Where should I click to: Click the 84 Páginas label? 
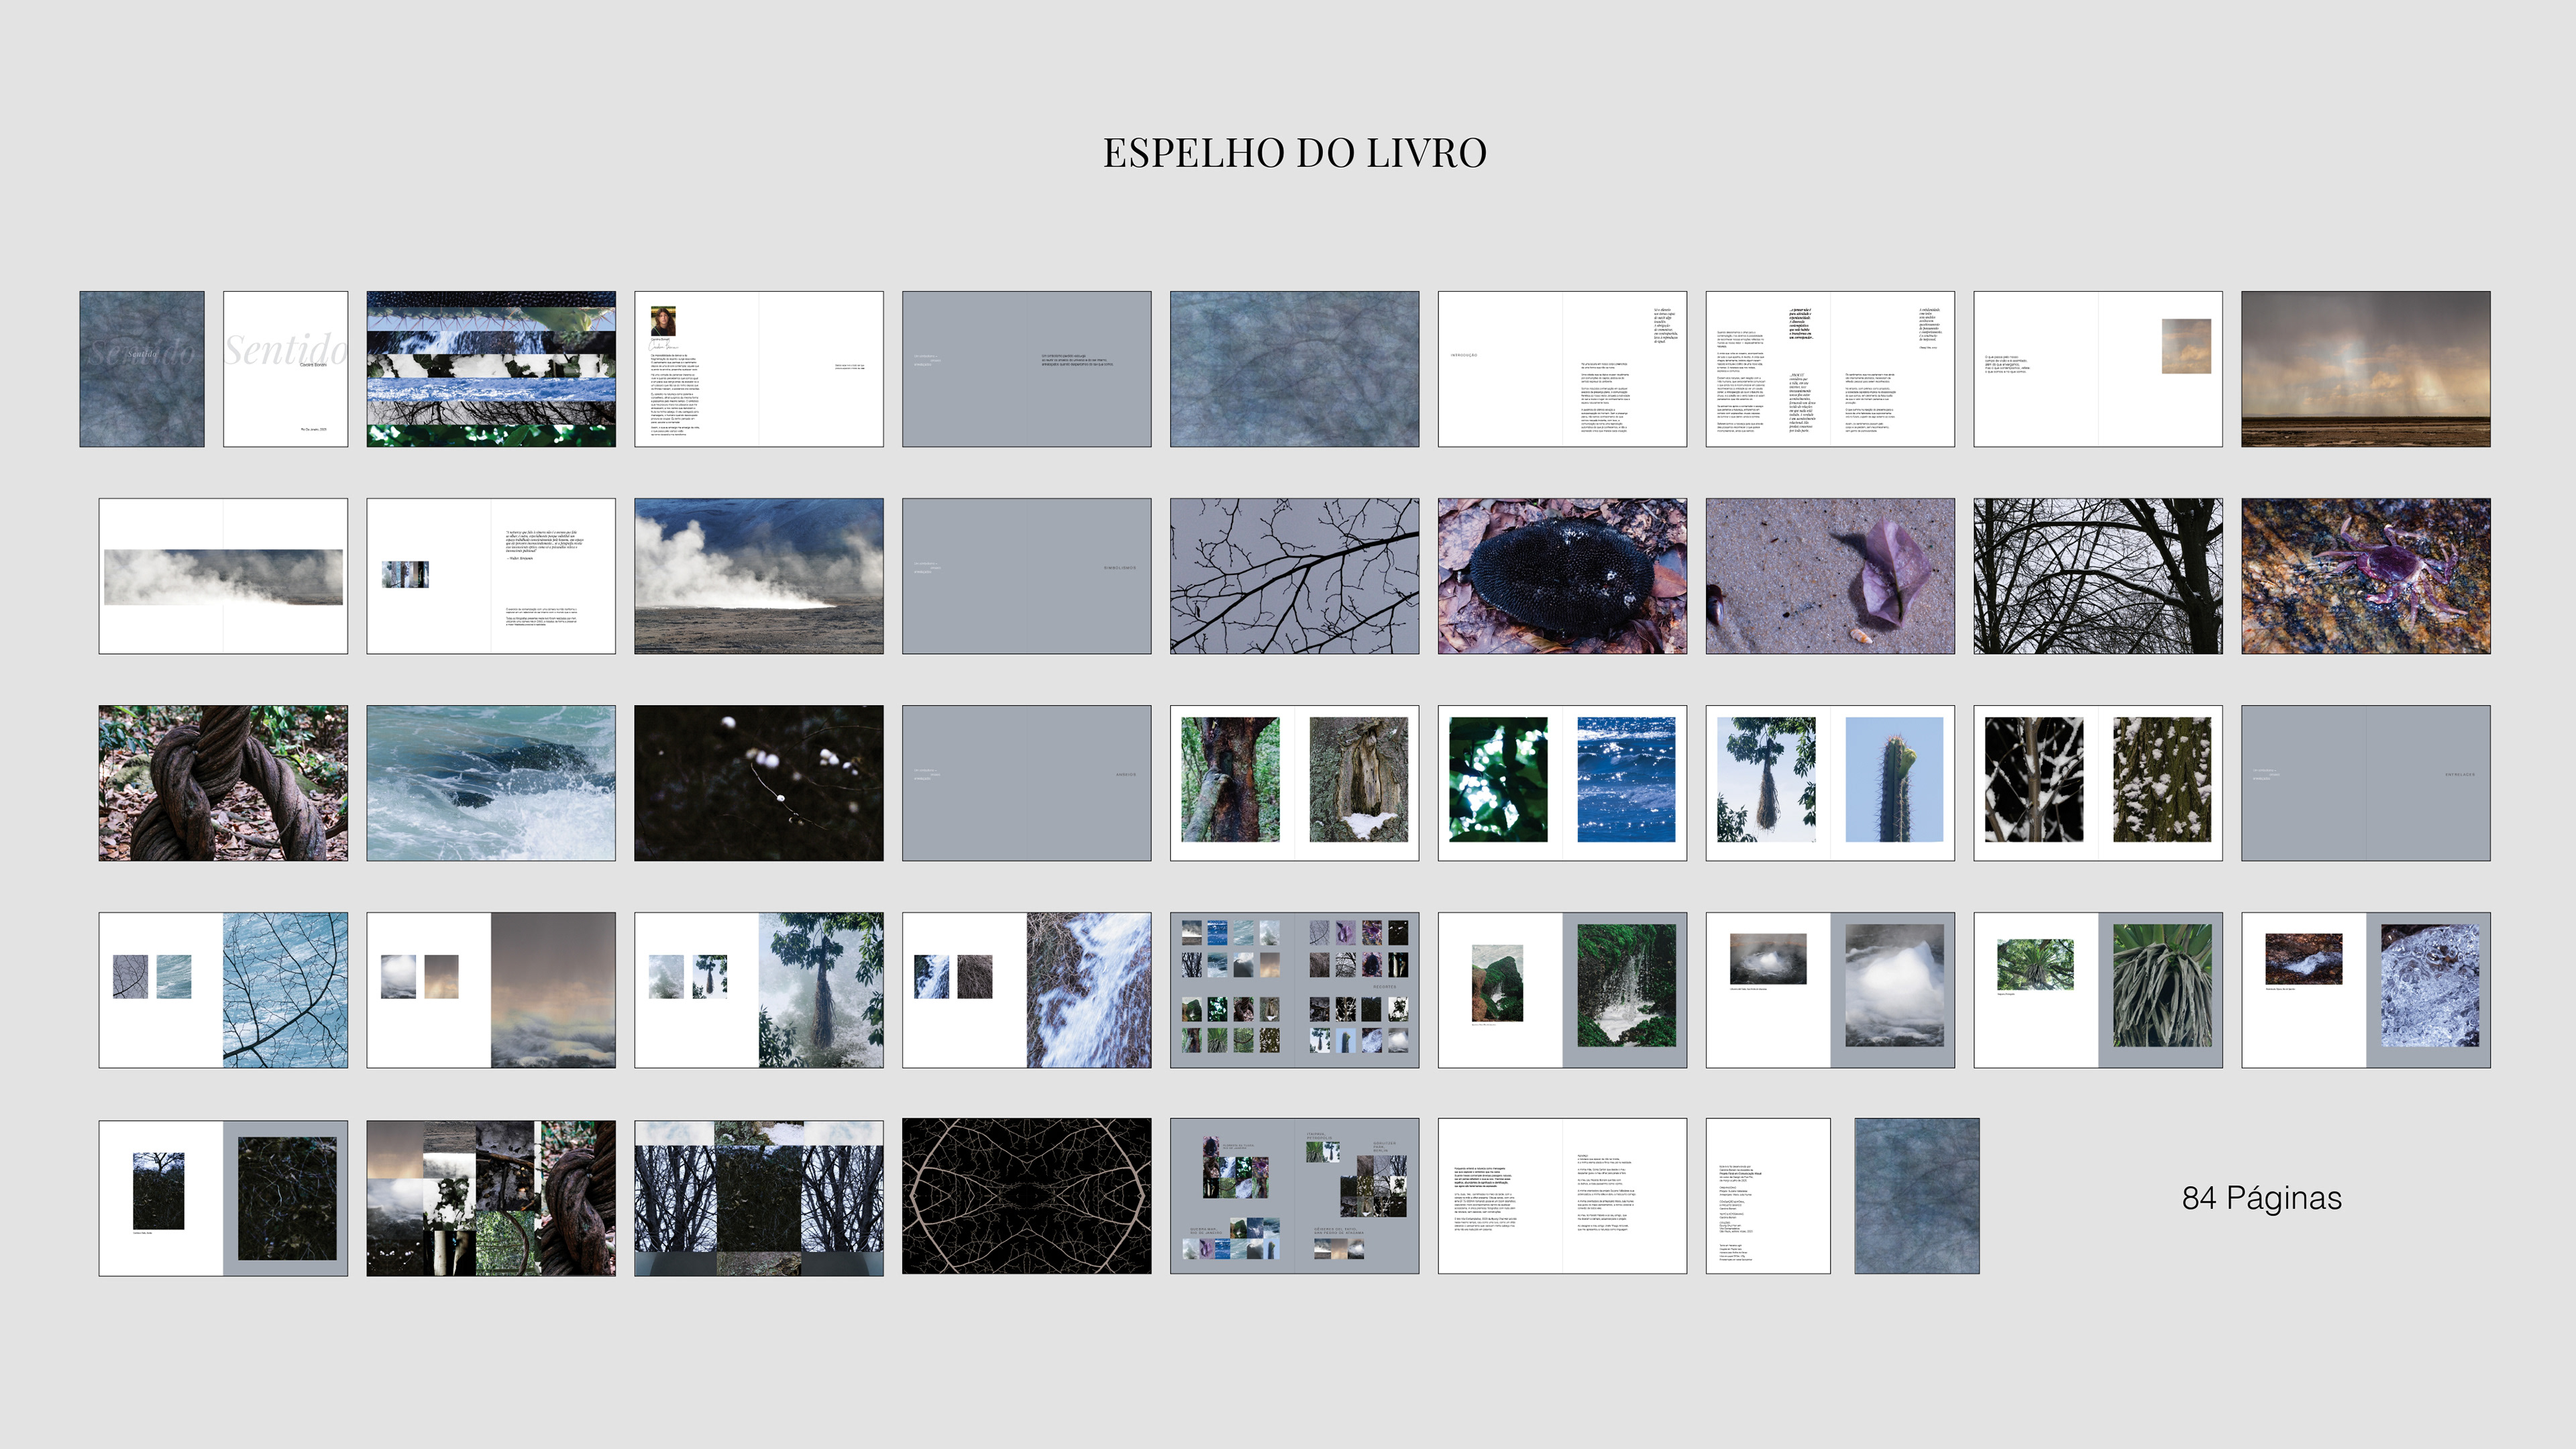pyautogui.click(x=2261, y=1198)
